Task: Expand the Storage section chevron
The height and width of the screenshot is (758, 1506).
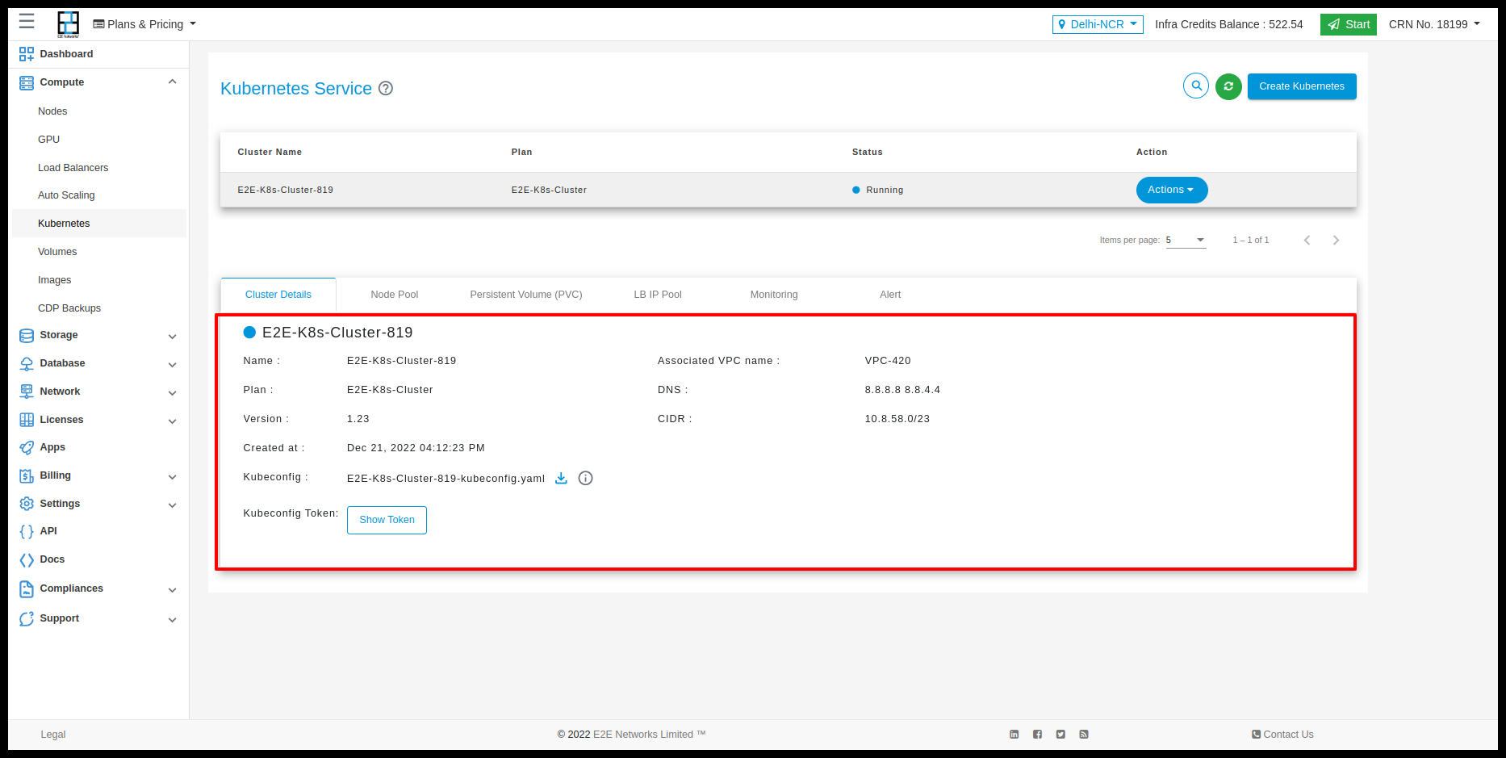Action: [172, 337]
